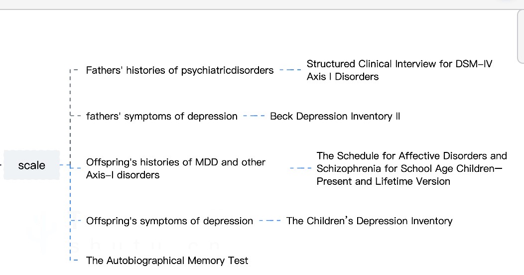Click the connector before the Schedule for Affective Disorders

[x=301, y=168]
